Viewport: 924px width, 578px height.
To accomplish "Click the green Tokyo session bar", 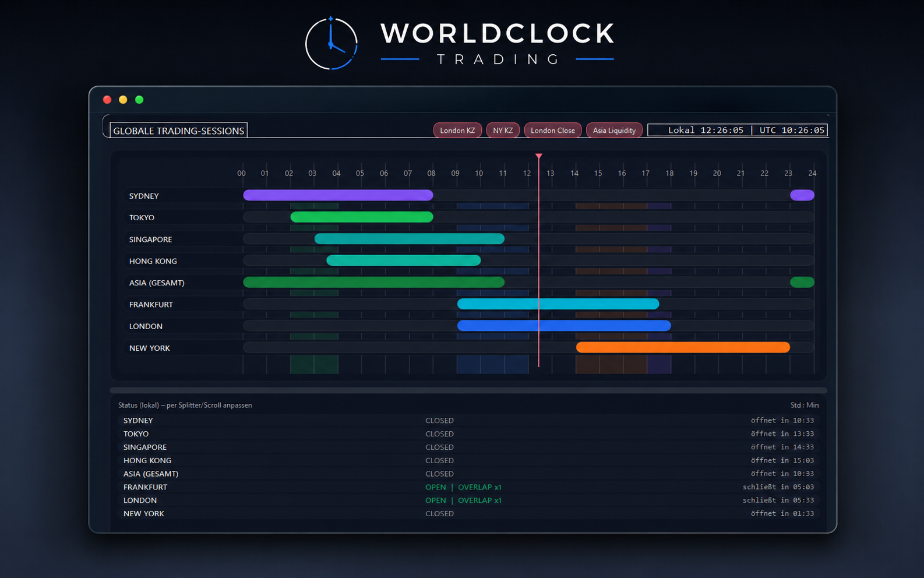I will coord(362,217).
